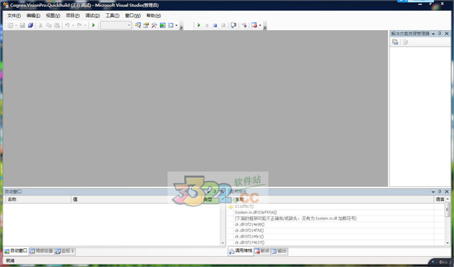Click the Restart debugging icon

pyautogui.click(x=223, y=25)
